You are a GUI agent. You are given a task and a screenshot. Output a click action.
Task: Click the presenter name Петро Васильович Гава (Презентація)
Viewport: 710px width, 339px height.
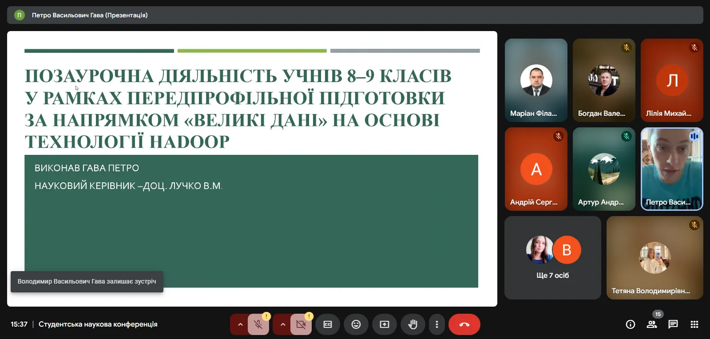90,15
